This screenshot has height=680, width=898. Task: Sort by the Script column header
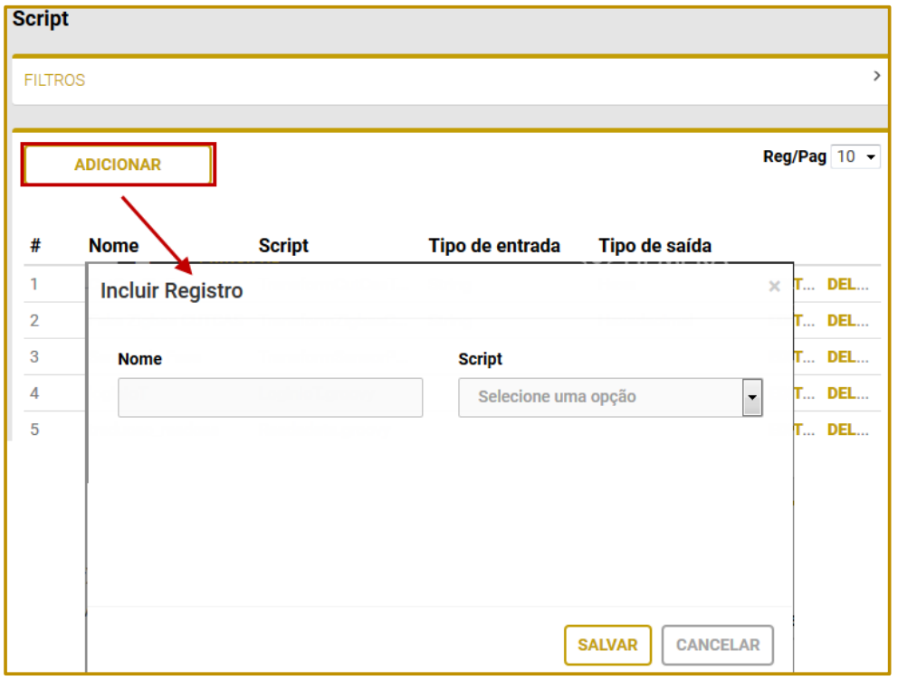point(283,246)
